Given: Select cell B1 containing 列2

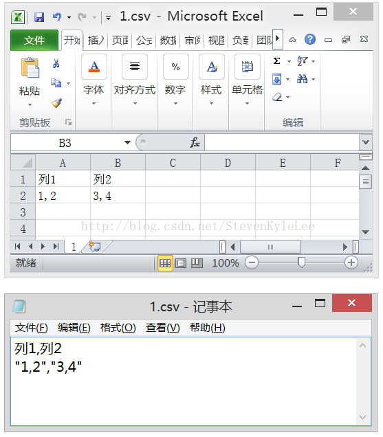Looking at the screenshot, I should [118, 179].
